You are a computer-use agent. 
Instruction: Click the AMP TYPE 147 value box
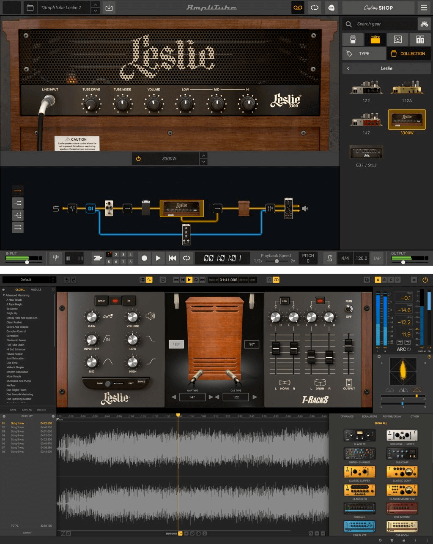pos(192,397)
